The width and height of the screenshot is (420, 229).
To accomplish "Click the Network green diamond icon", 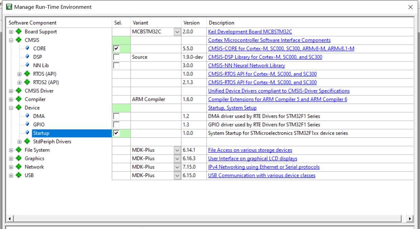I will pyautogui.click(x=19, y=167).
